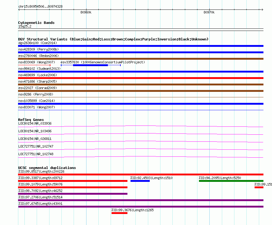
Task: Click the dgv2636n100 (Coe2014) variant label
Action: [38, 43]
